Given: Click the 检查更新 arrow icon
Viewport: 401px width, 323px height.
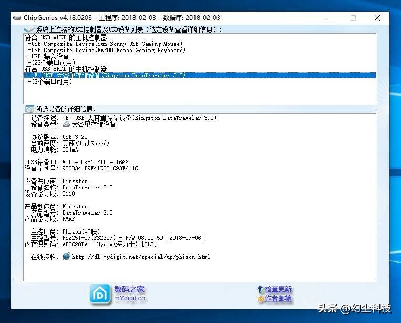Looking at the screenshot, I should [x=260, y=289].
